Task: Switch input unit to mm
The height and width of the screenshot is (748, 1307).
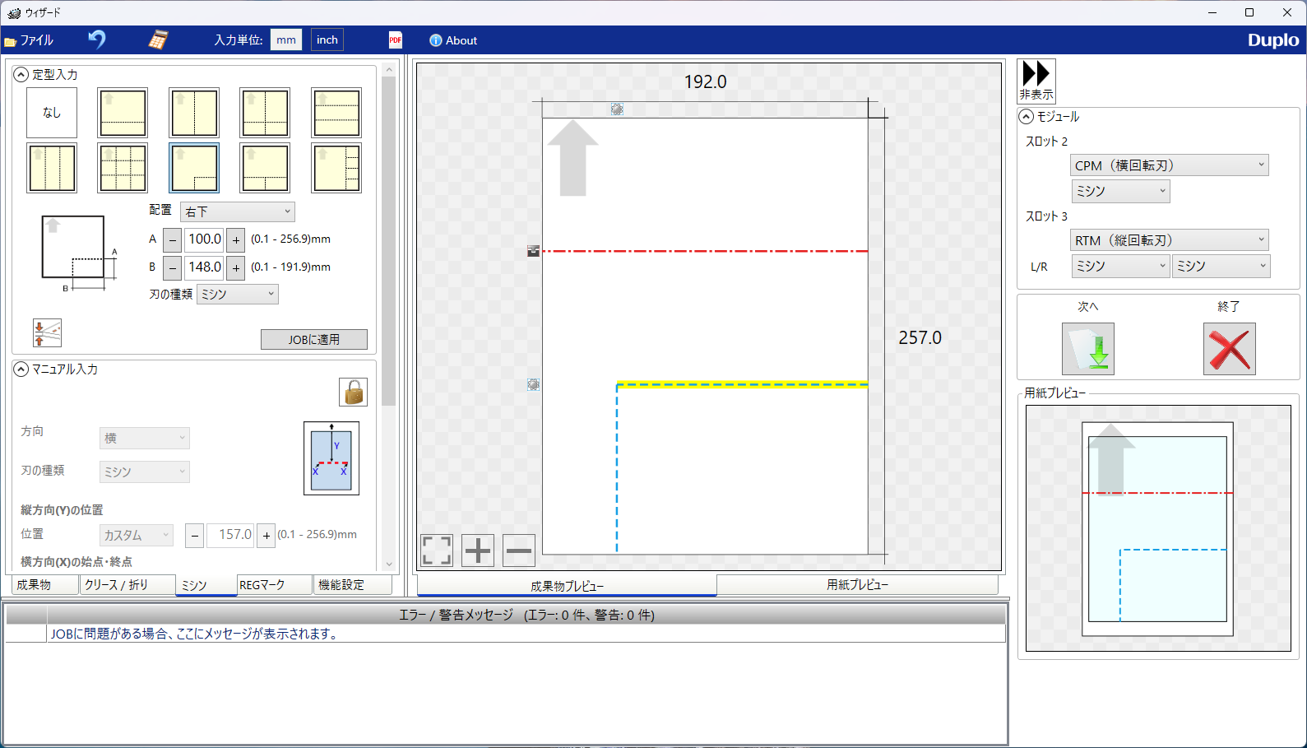Action: 286,39
